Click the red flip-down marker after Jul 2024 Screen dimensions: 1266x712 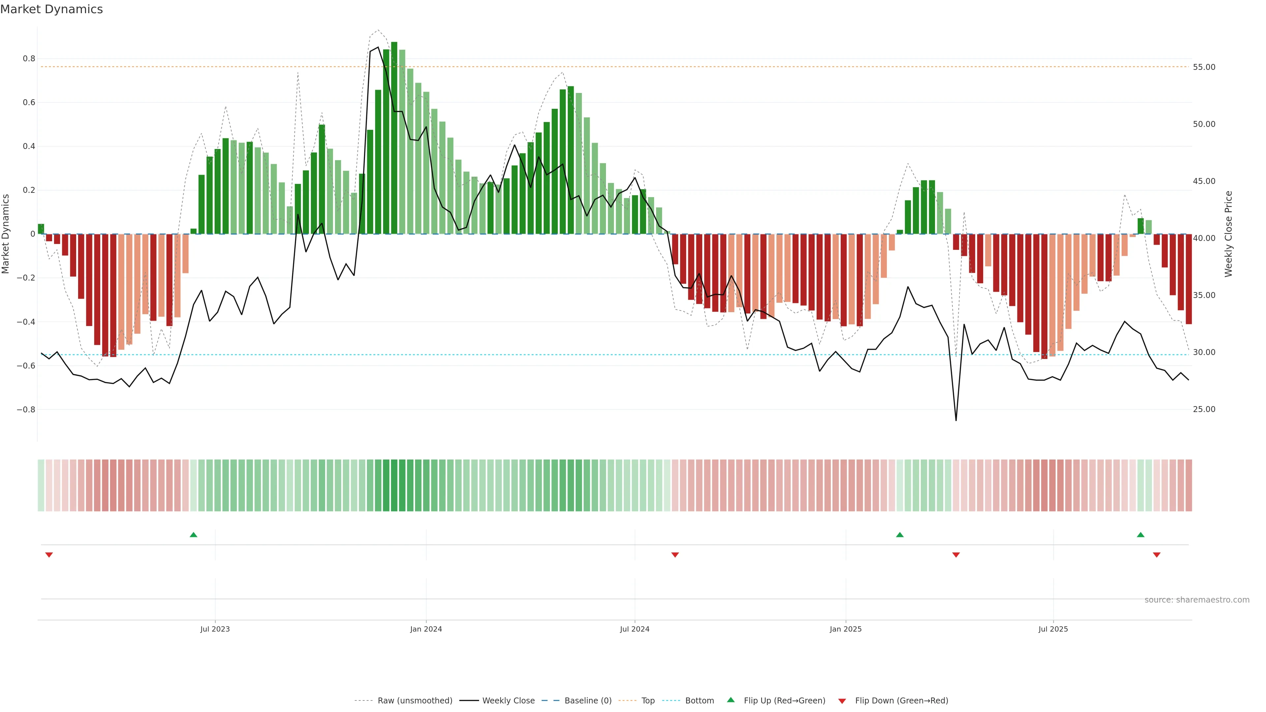pos(675,555)
